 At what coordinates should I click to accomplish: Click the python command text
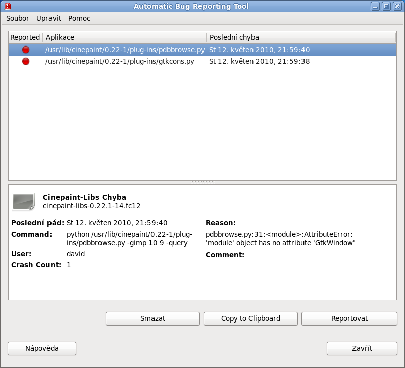129,238
